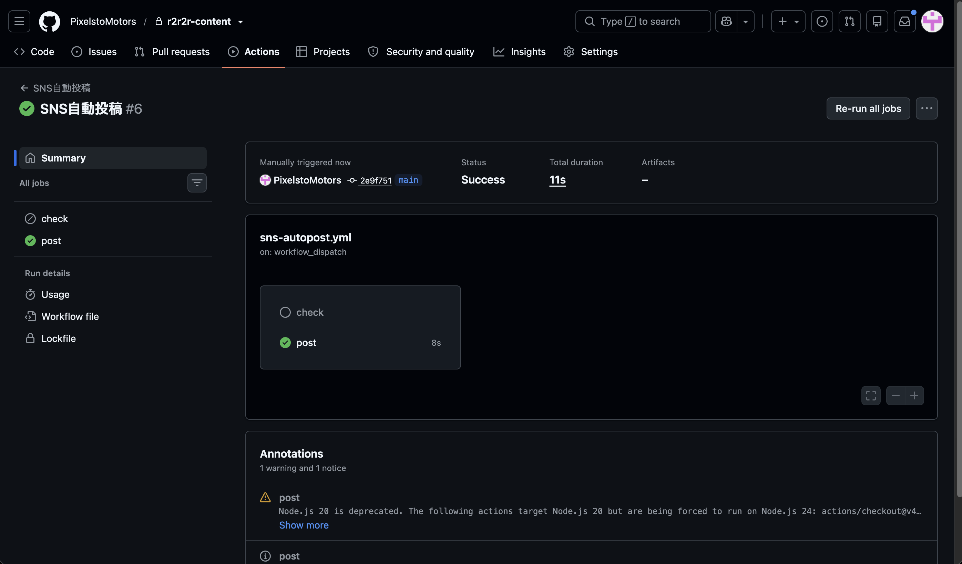Open the skipped check job in sidebar

[113, 219]
